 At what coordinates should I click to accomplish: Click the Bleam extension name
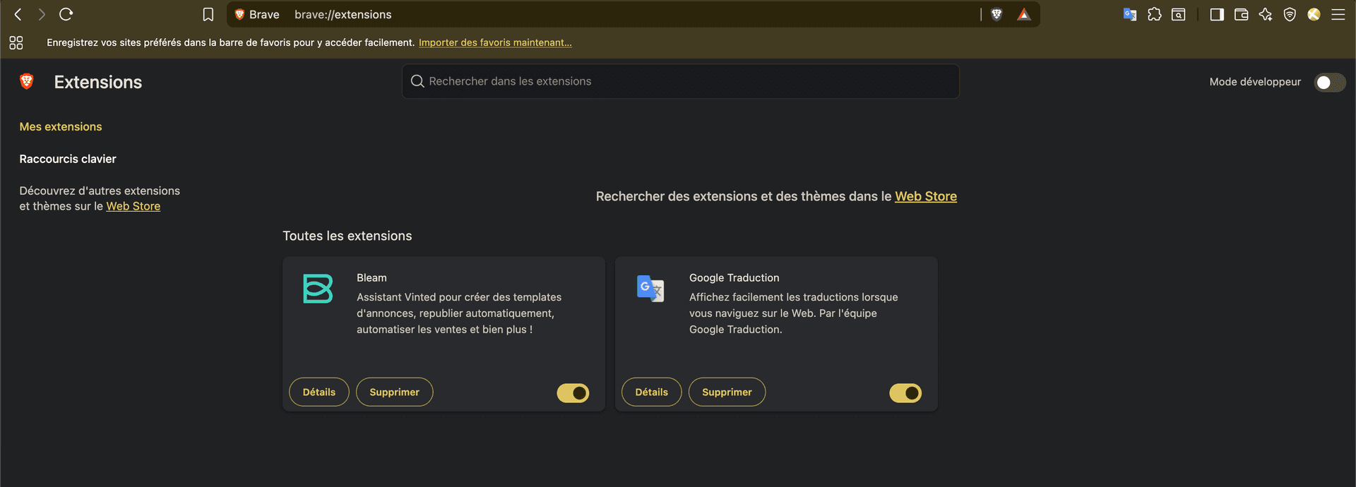[371, 278]
